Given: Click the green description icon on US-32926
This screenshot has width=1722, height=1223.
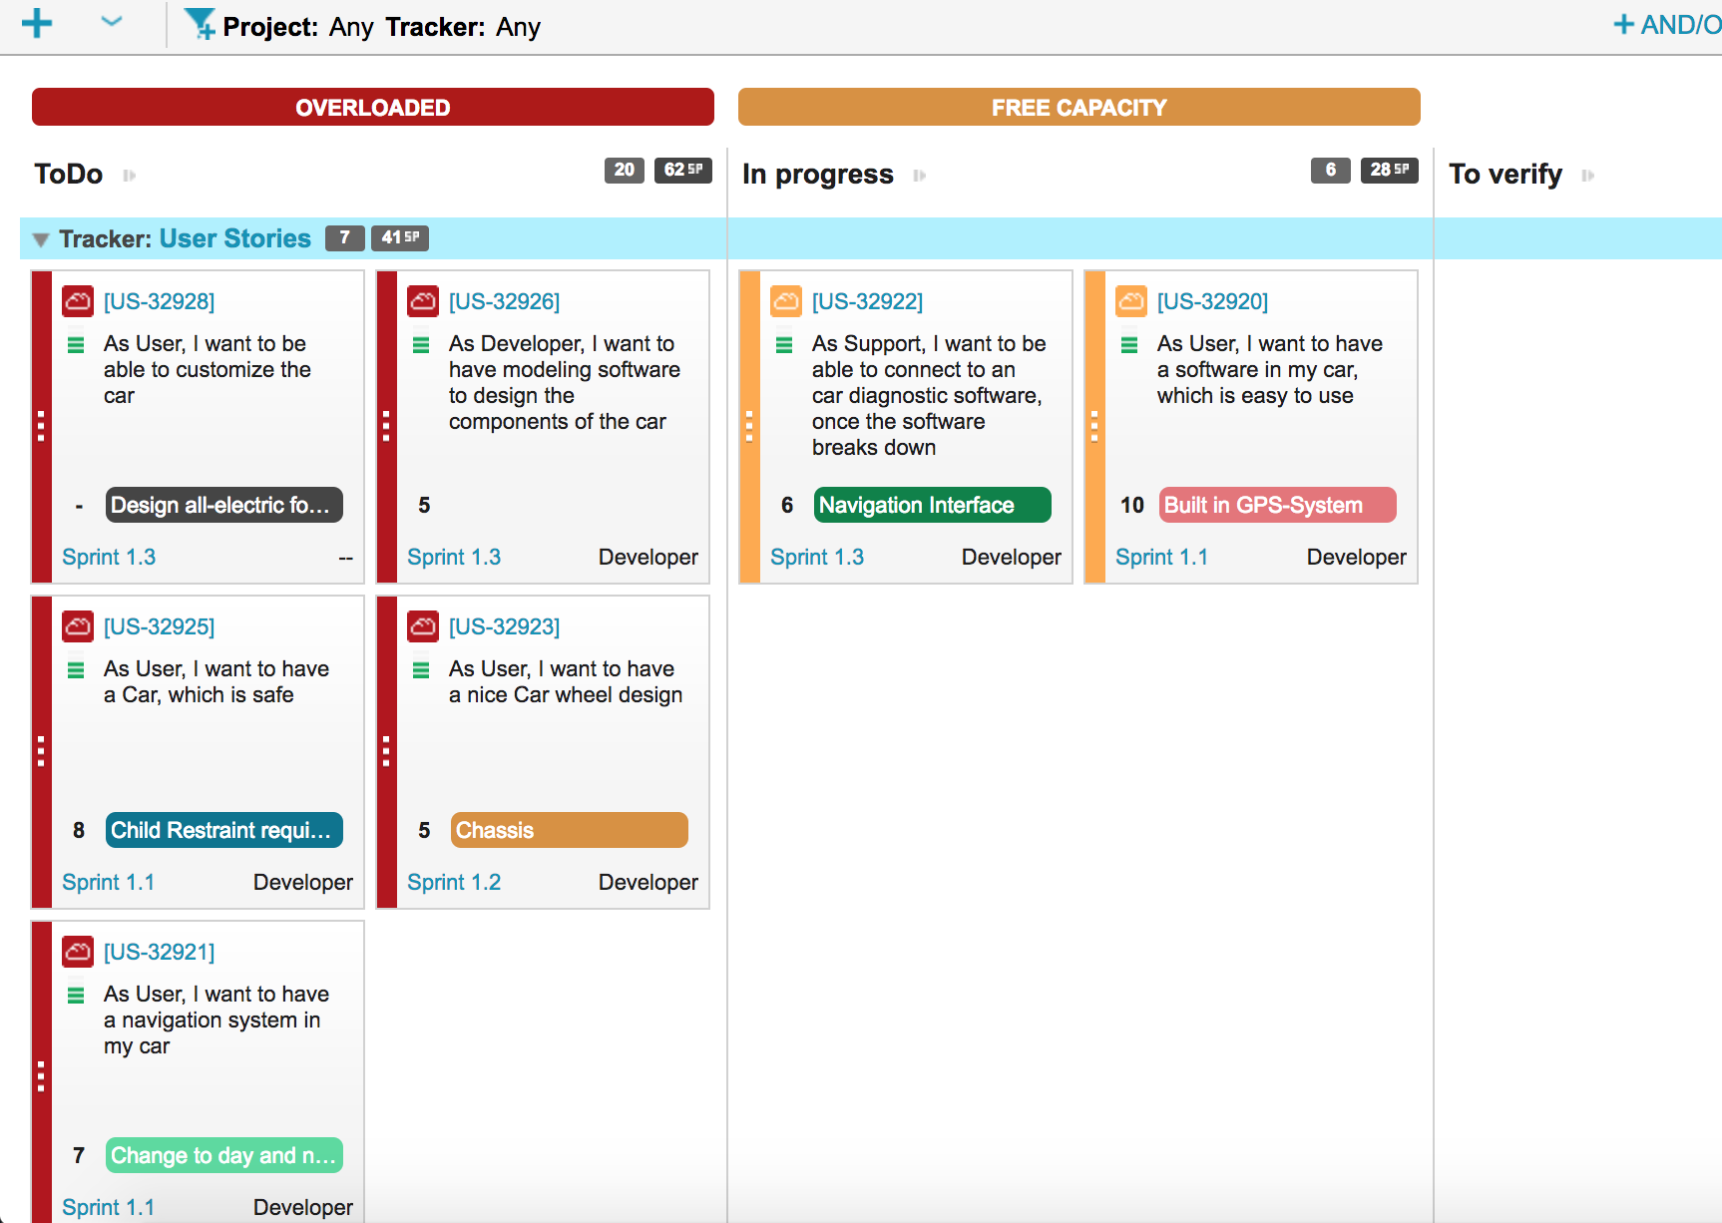Looking at the screenshot, I should click(422, 344).
